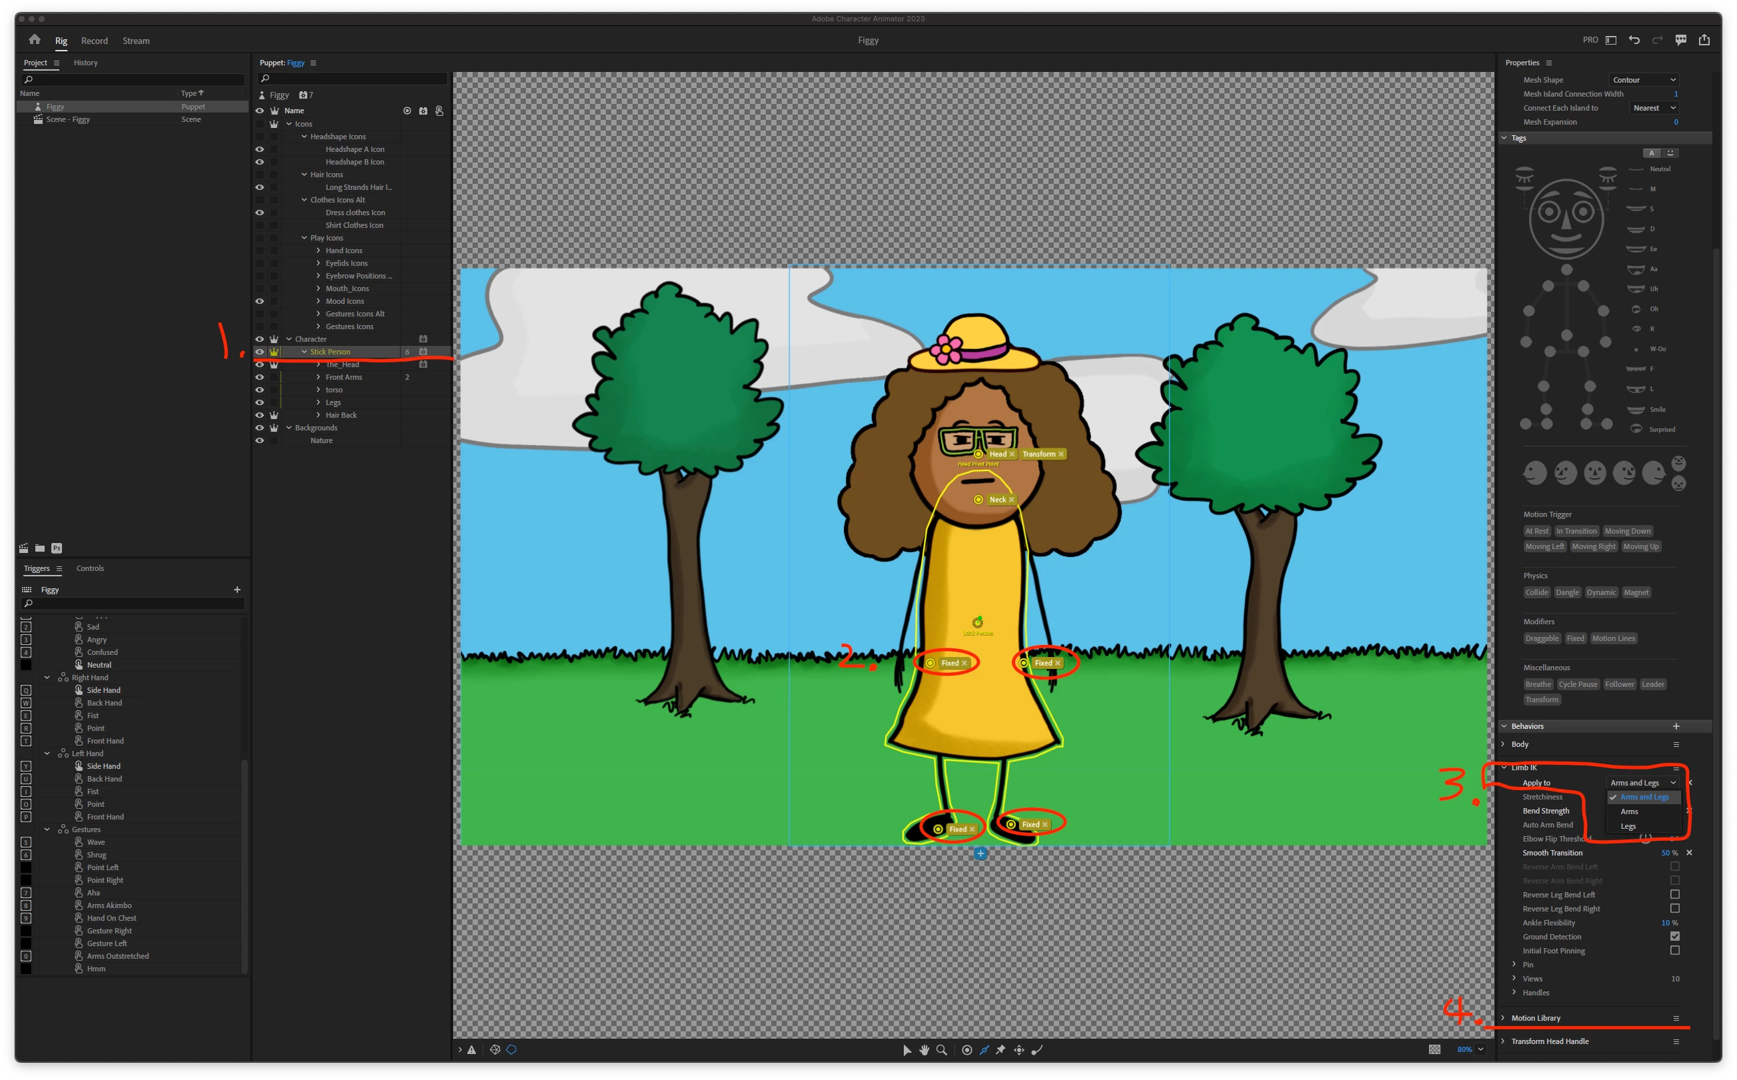1737x1080 pixels.
Task: Enable Reverse Leg Bend Left checkbox
Action: pos(1674,894)
